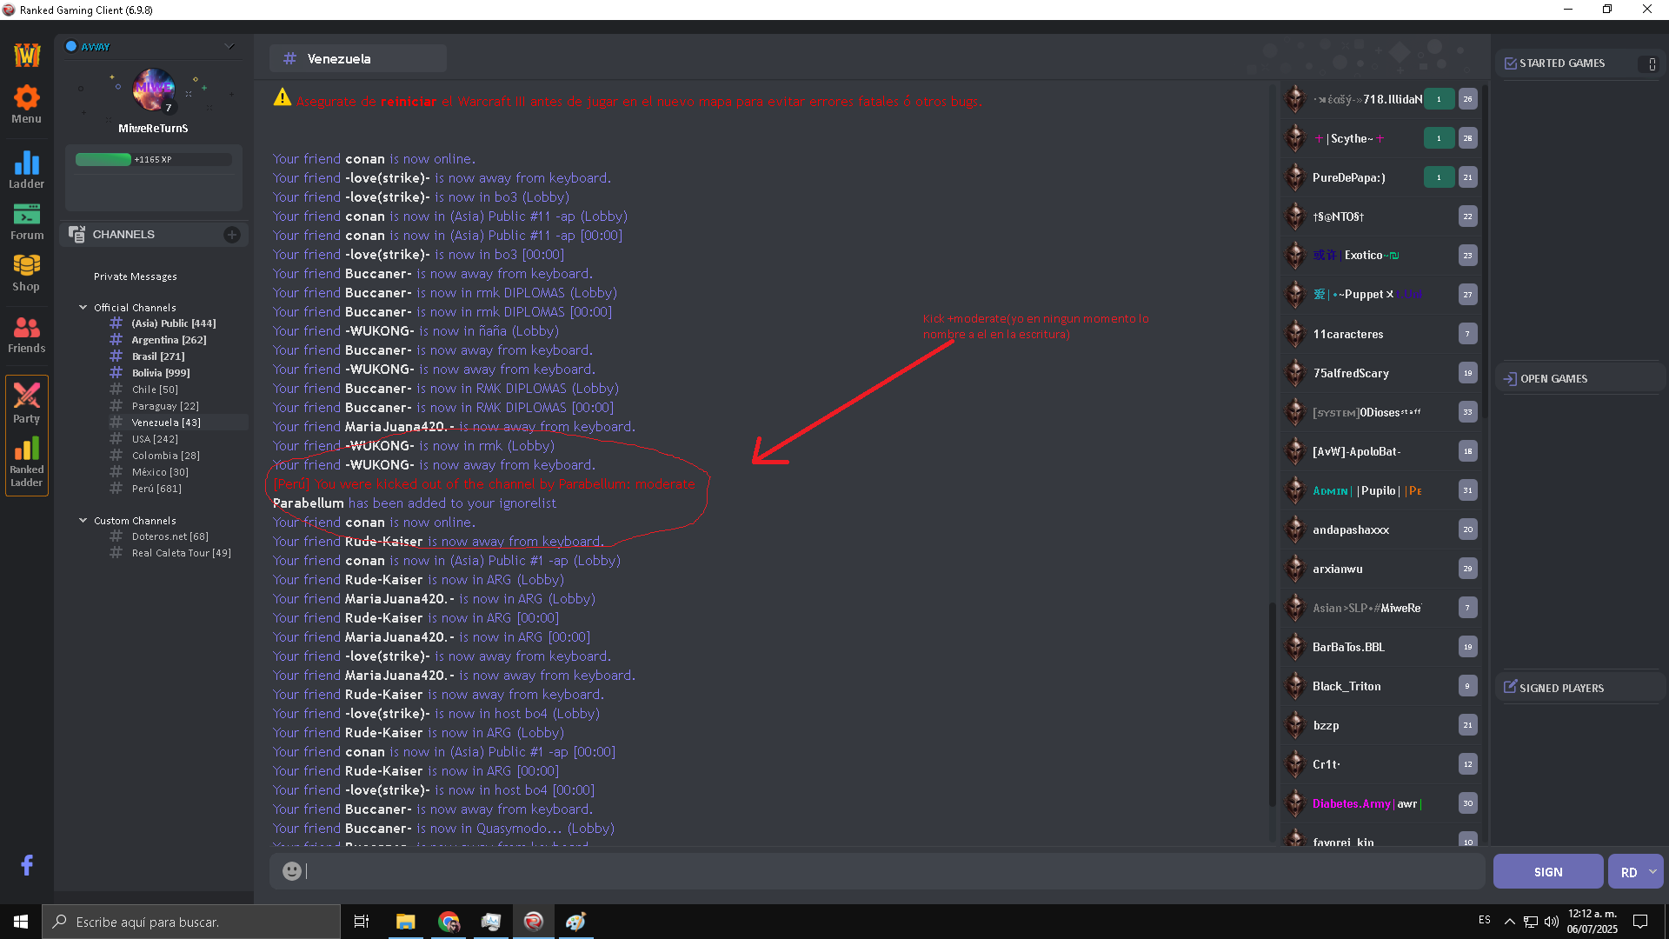Join the Chile [50] channel
Screen dimensions: 1669x939
click(155, 390)
